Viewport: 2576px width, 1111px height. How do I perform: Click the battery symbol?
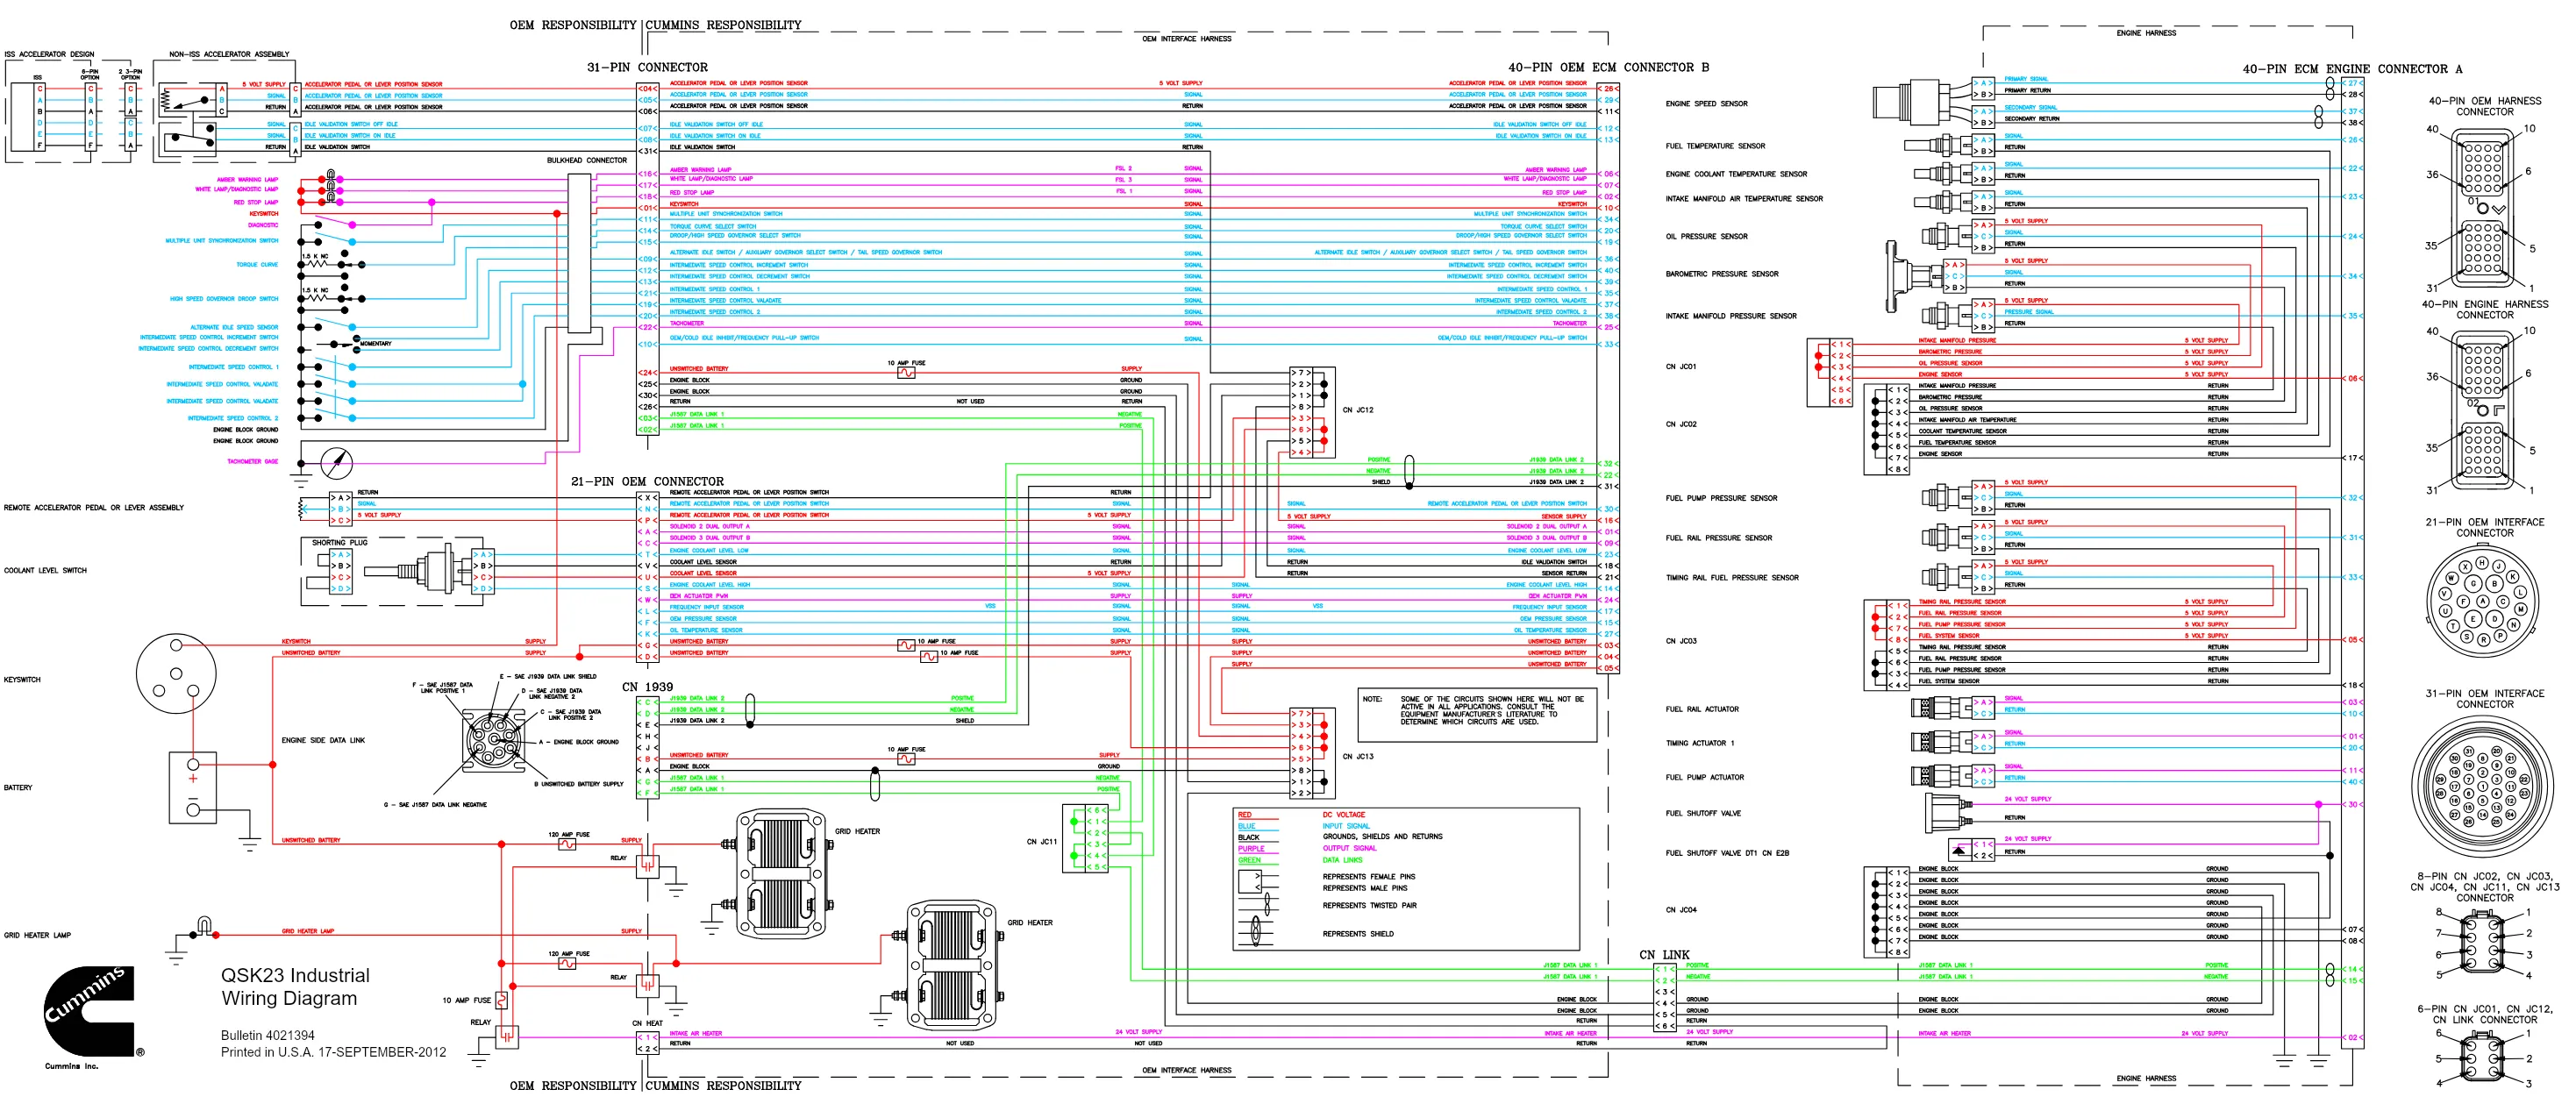[x=193, y=787]
